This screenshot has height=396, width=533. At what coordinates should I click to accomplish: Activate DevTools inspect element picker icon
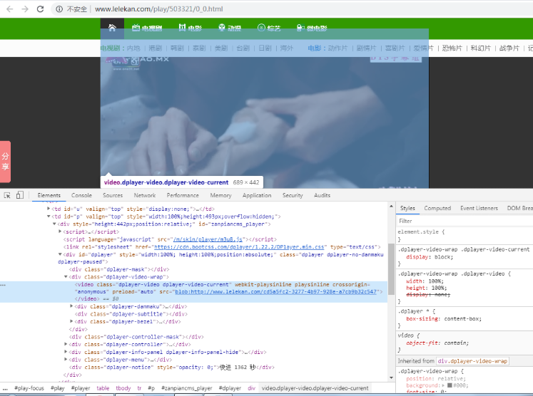coord(7,195)
